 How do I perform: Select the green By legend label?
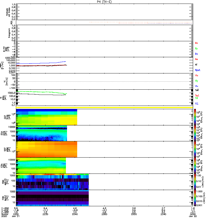(x=196, y=49)
